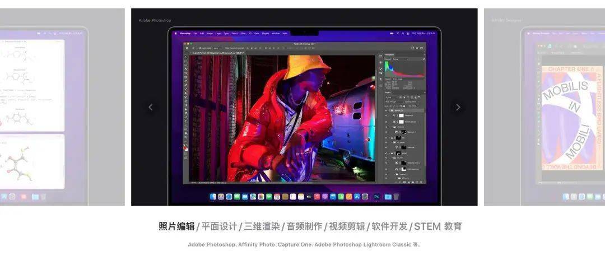Open the File menu in Photoshop
The height and width of the screenshot is (255, 605).
(x=196, y=34)
